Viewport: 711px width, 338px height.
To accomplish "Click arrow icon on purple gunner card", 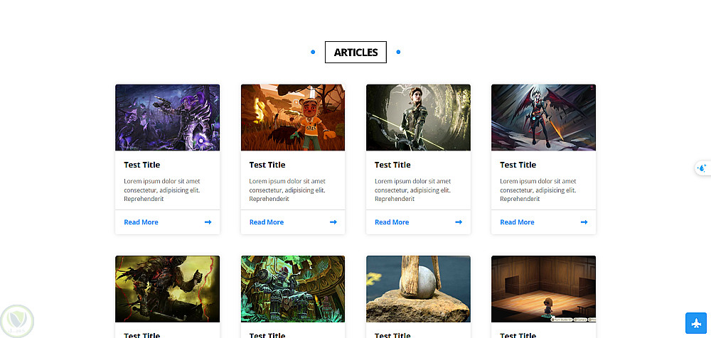I will click(208, 222).
